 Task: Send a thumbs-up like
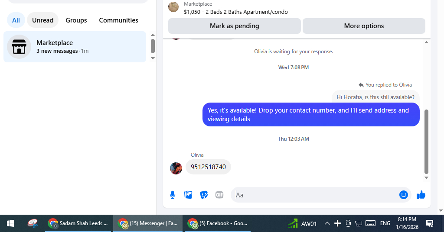421,195
